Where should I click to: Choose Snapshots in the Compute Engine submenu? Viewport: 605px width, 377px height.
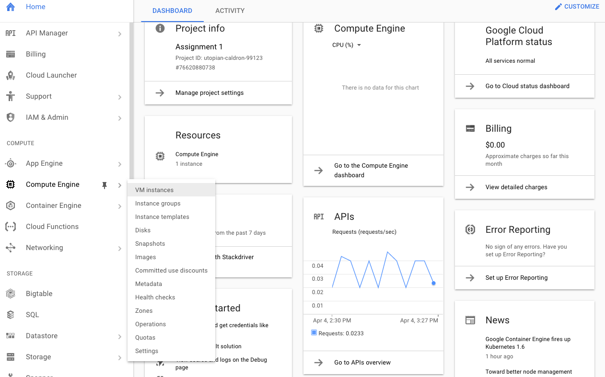(150, 244)
